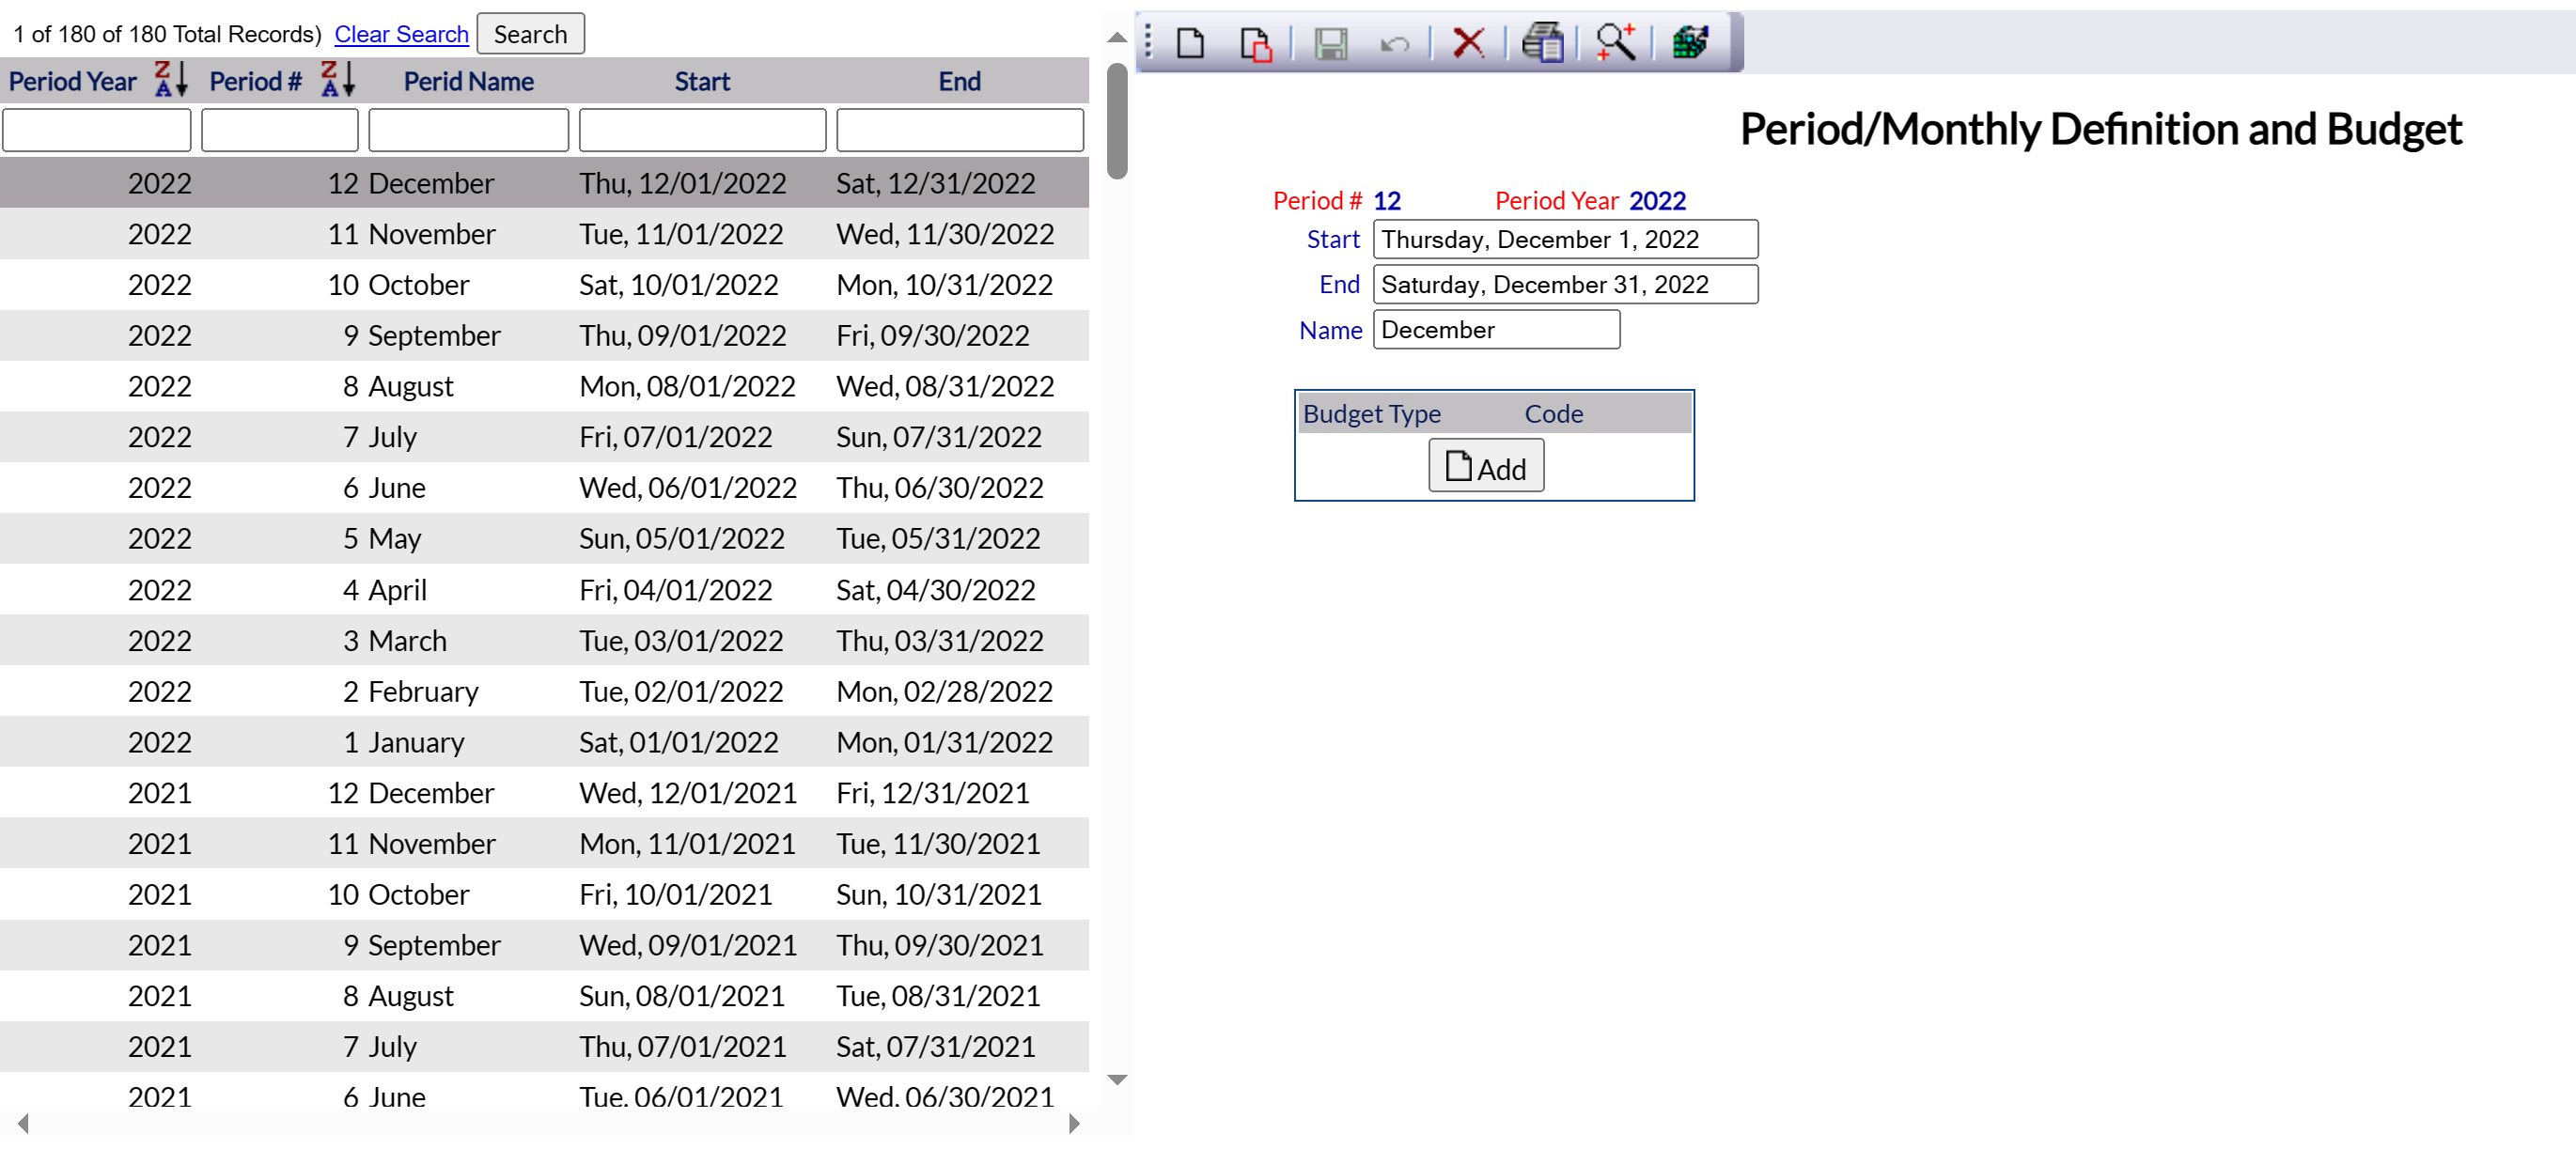
Task: Toggle Period Year sort order icon
Action: click(171, 79)
